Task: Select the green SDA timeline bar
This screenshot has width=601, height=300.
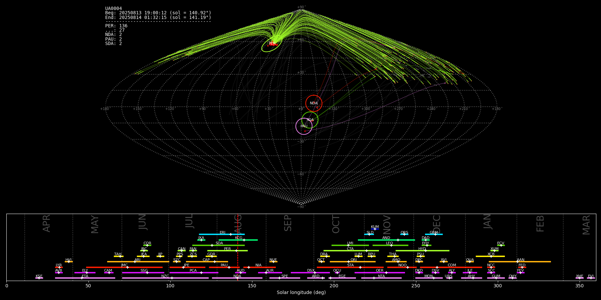Action: pyautogui.click(x=218, y=245)
